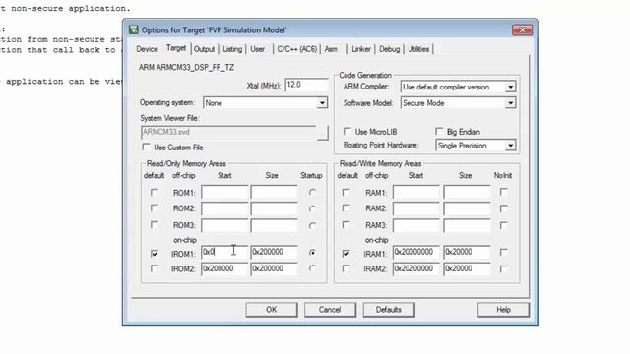Switch to the User tab
This screenshot has width=630, height=354.
258,49
